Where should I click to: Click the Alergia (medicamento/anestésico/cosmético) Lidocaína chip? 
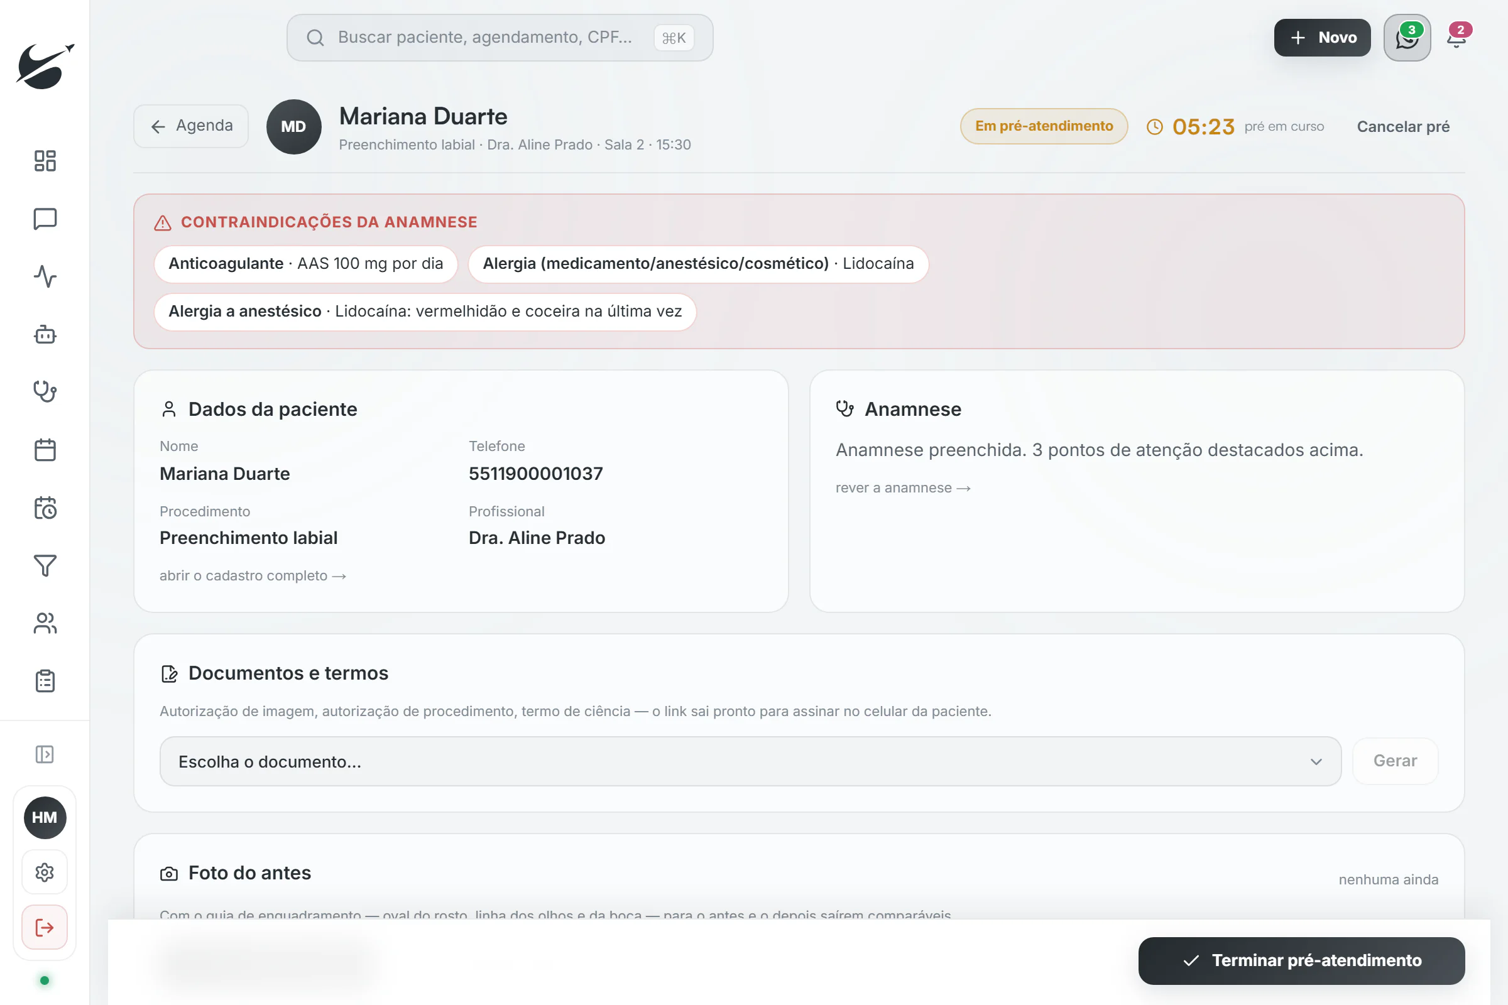[698, 263]
